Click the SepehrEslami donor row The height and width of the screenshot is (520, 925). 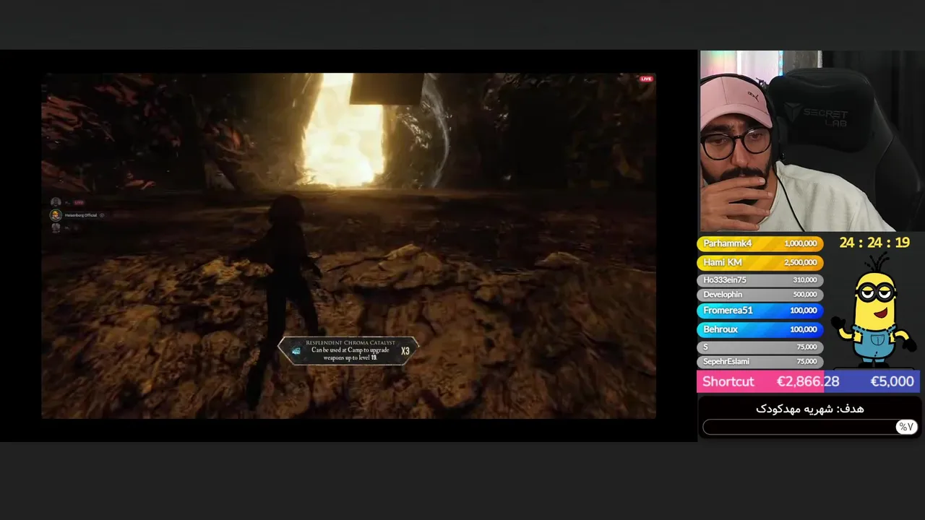(760, 361)
